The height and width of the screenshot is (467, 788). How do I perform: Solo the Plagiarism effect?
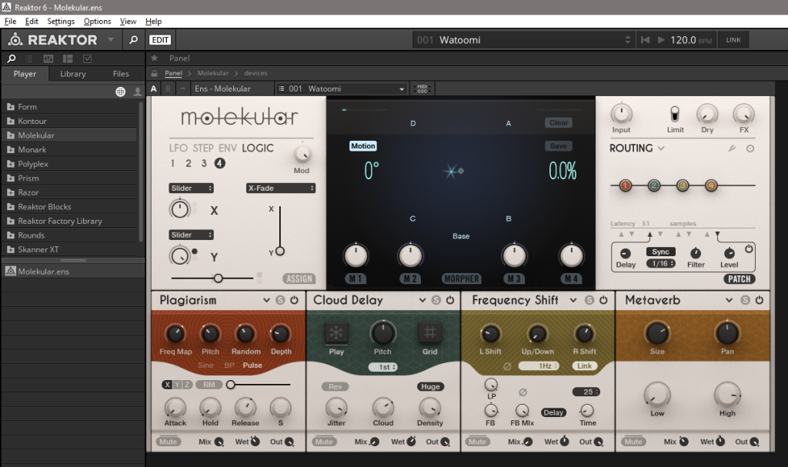281,300
